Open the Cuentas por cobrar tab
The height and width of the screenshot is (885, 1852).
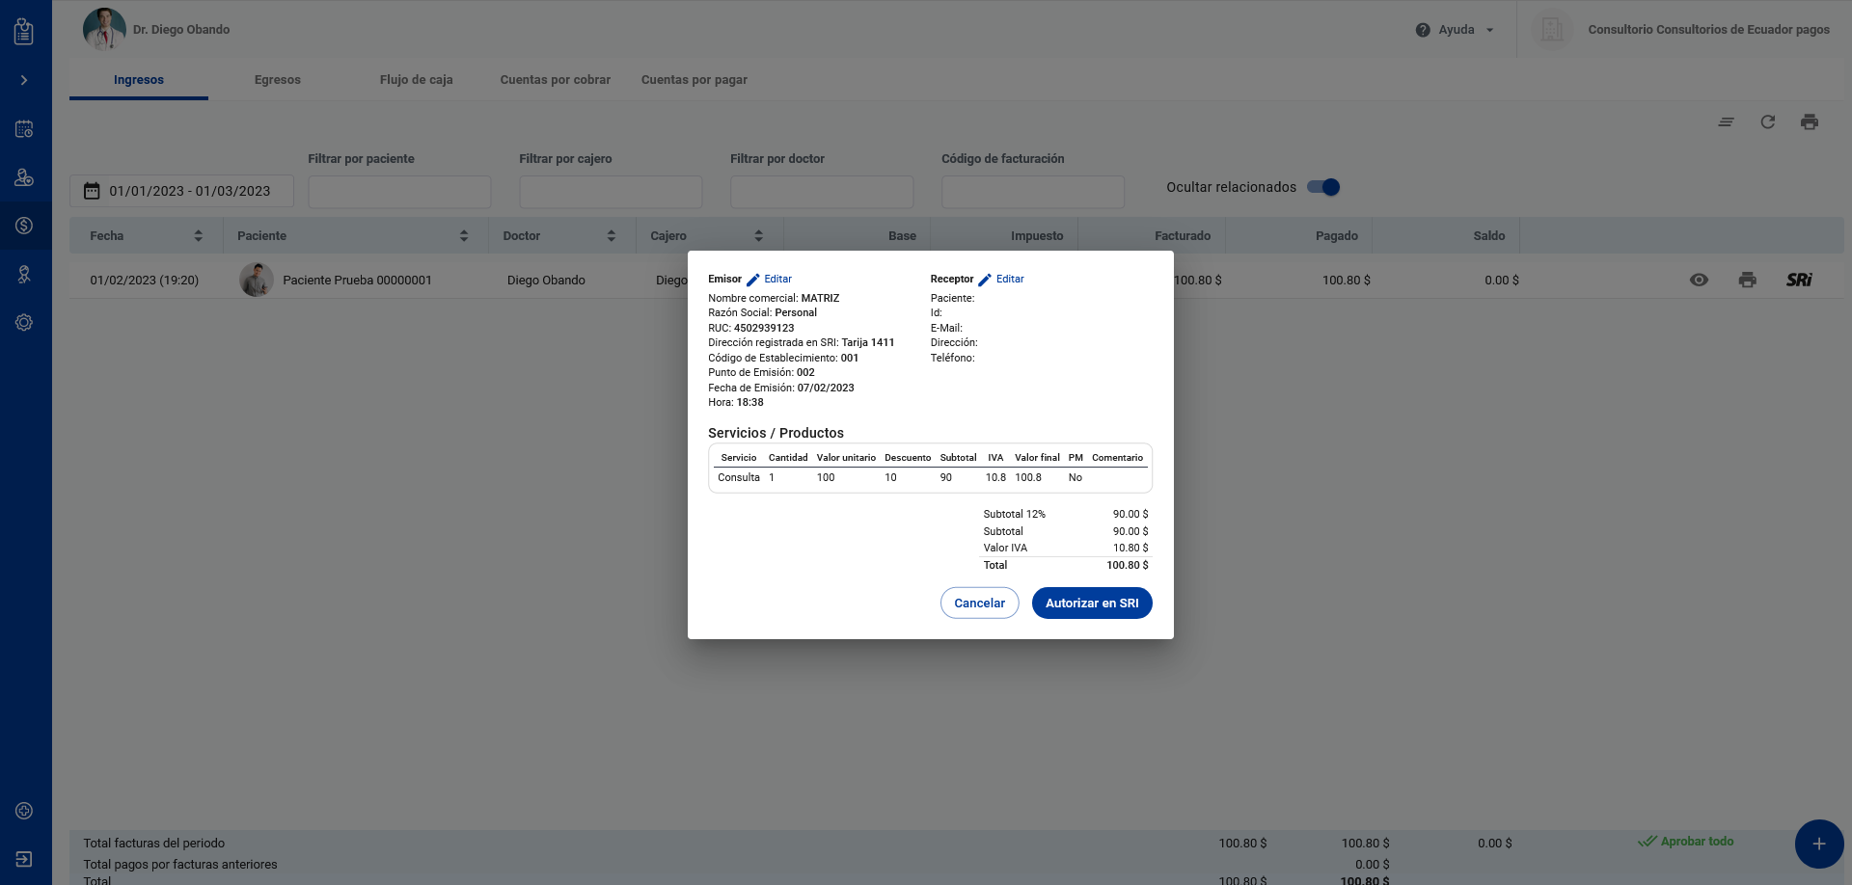[x=555, y=80]
